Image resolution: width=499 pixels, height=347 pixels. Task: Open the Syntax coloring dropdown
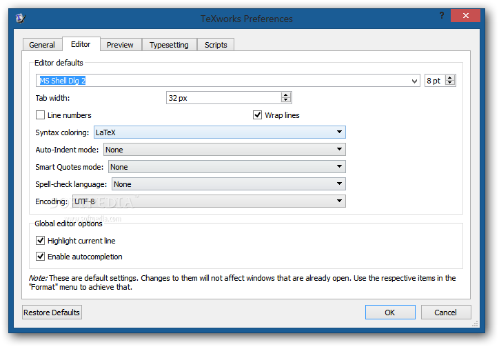click(220, 132)
